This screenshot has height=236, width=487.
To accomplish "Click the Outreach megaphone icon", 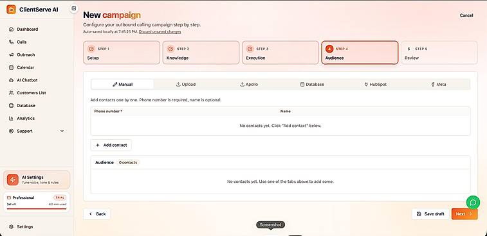I will pos(12,55).
